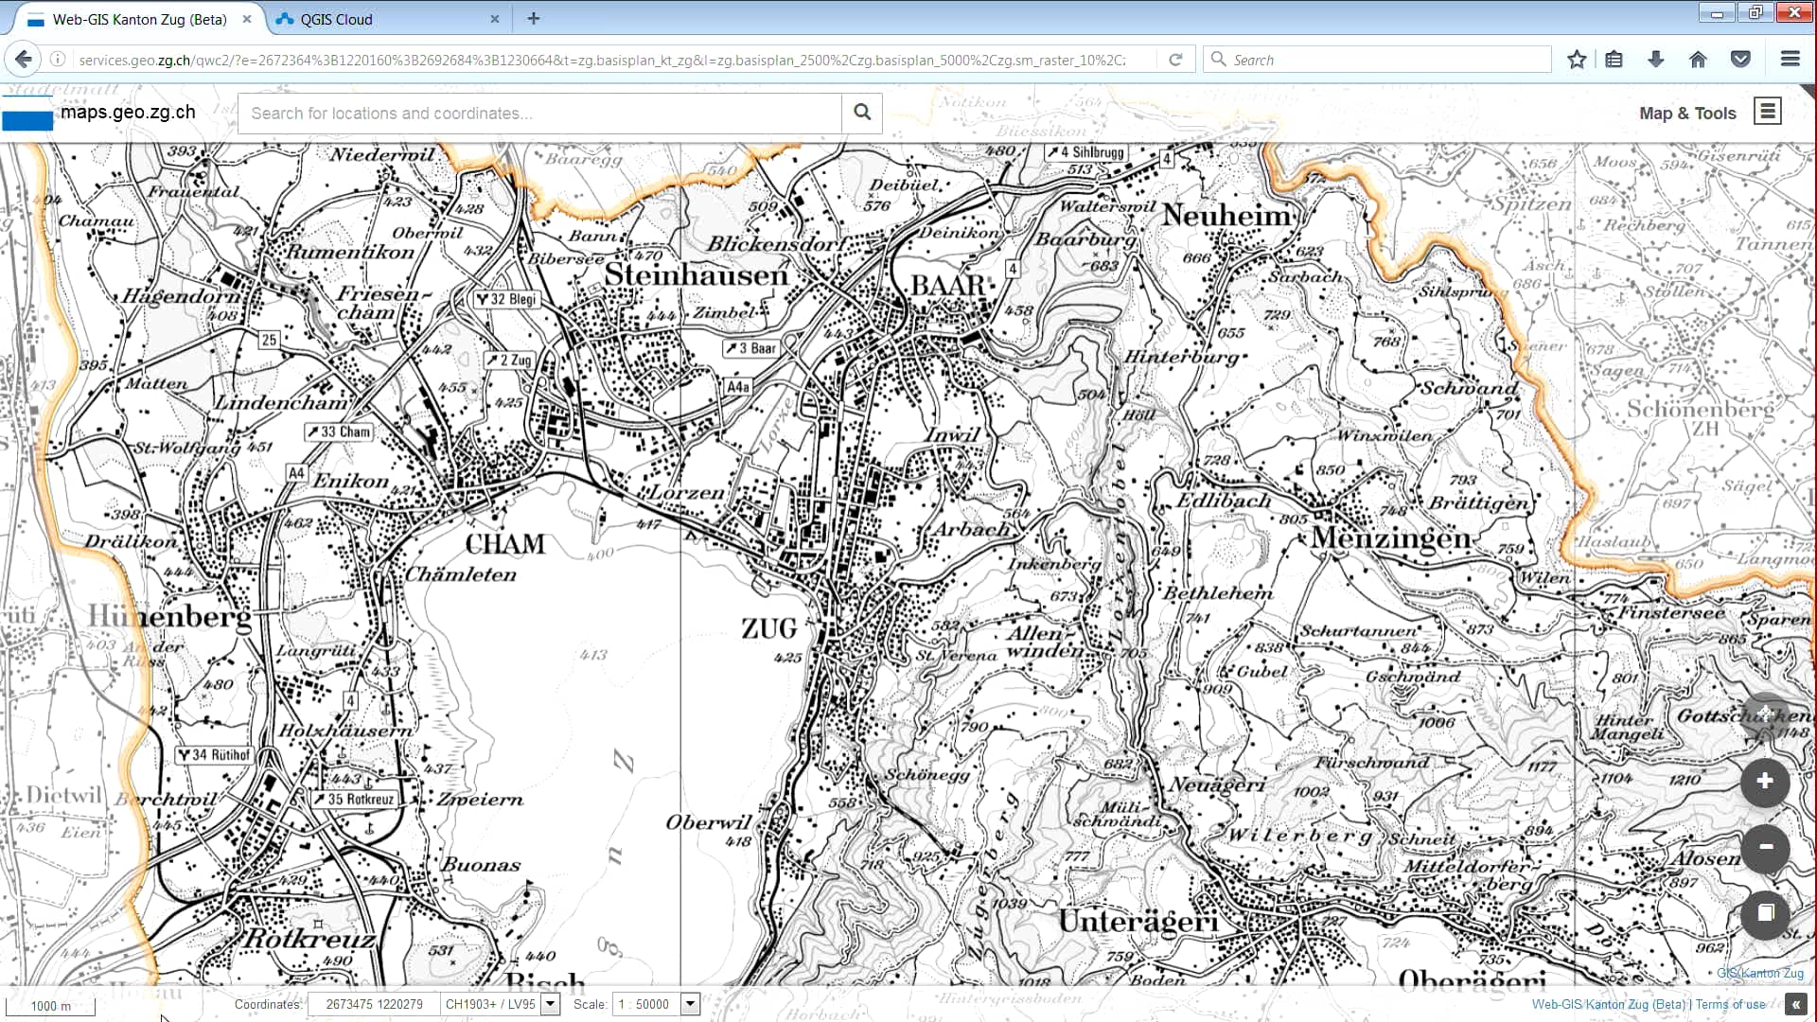The height and width of the screenshot is (1022, 1817).
Task: Open the background layer switcher button
Action: [x=1765, y=913]
